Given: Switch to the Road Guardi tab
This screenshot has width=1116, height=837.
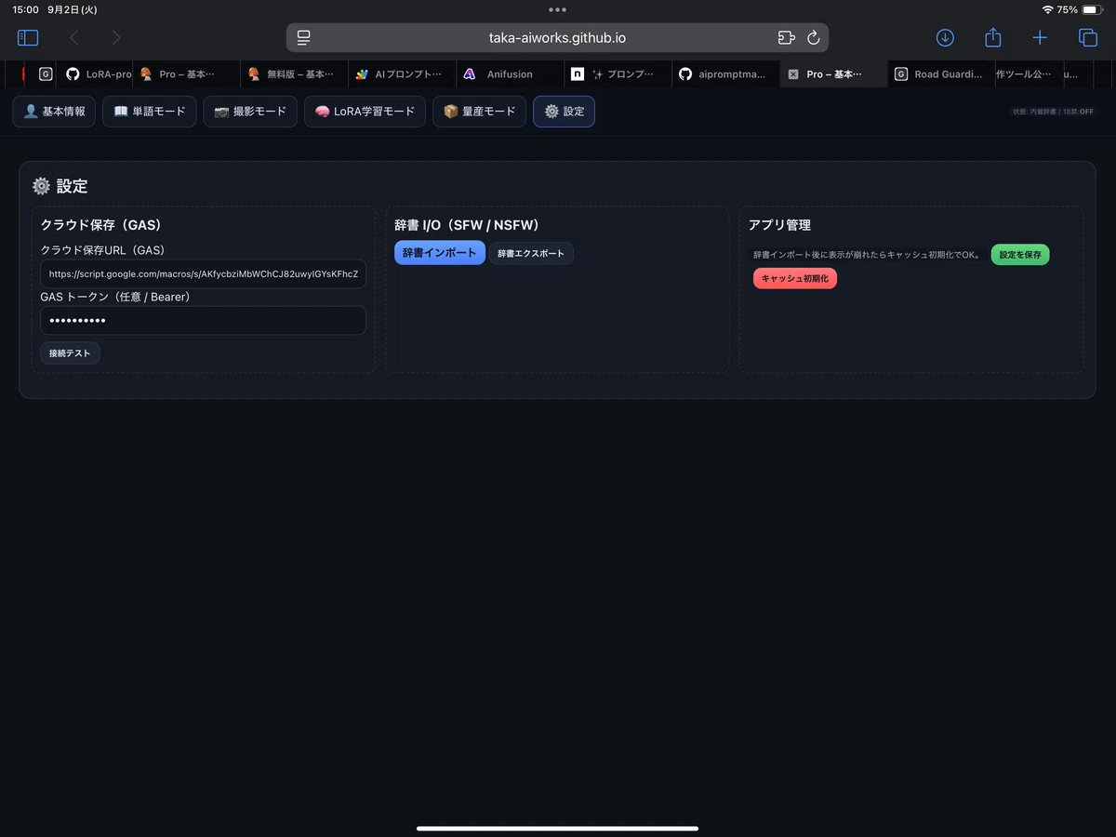Looking at the screenshot, I should [x=940, y=74].
